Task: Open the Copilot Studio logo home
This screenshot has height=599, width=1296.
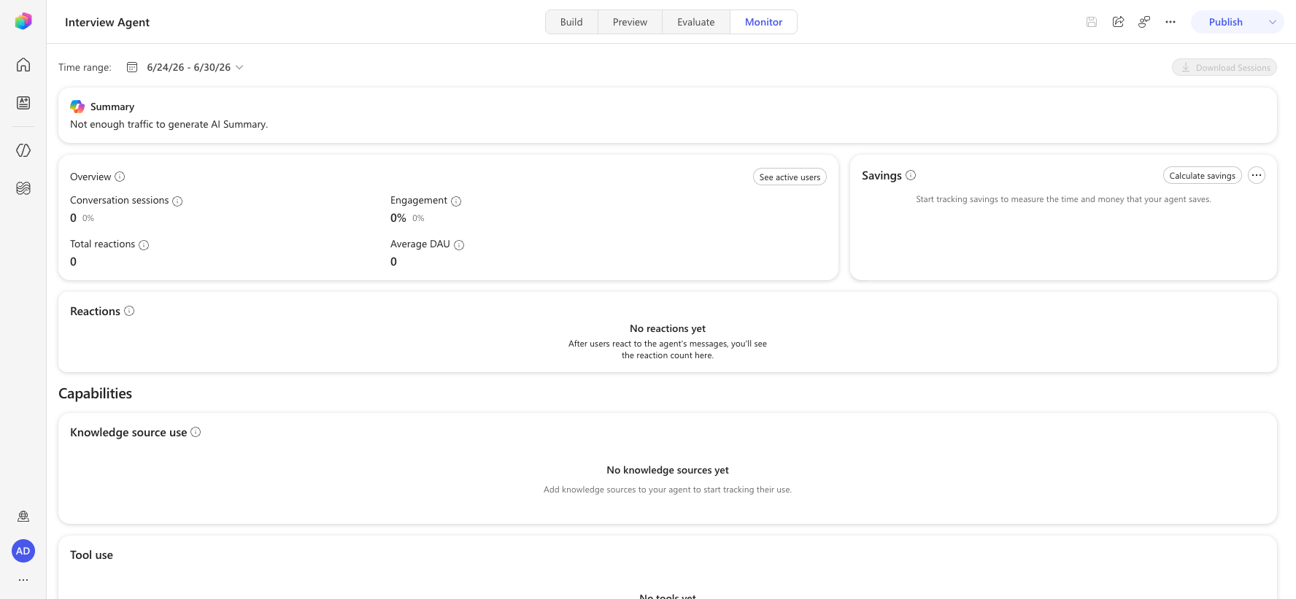Action: (23, 21)
